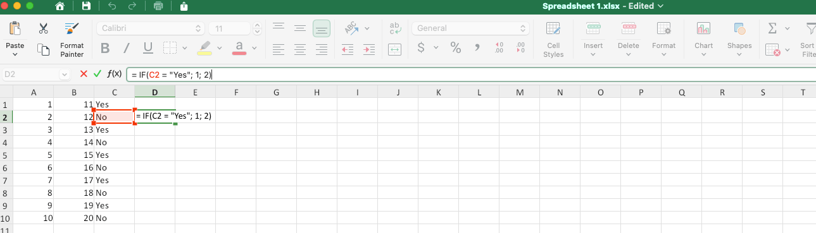Apply percent style formatting
The height and width of the screenshot is (233, 816).
455,47
